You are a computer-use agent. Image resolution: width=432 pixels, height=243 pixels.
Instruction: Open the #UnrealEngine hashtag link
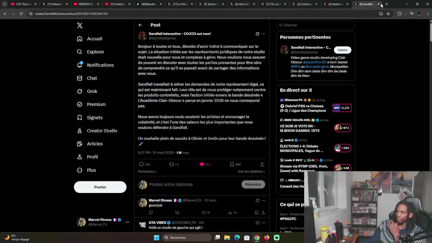click(x=317, y=67)
